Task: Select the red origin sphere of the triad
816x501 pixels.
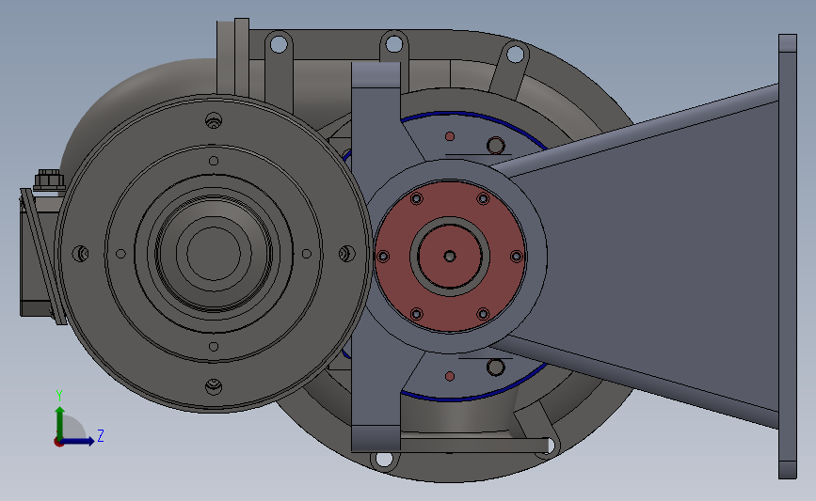Action: (x=58, y=442)
